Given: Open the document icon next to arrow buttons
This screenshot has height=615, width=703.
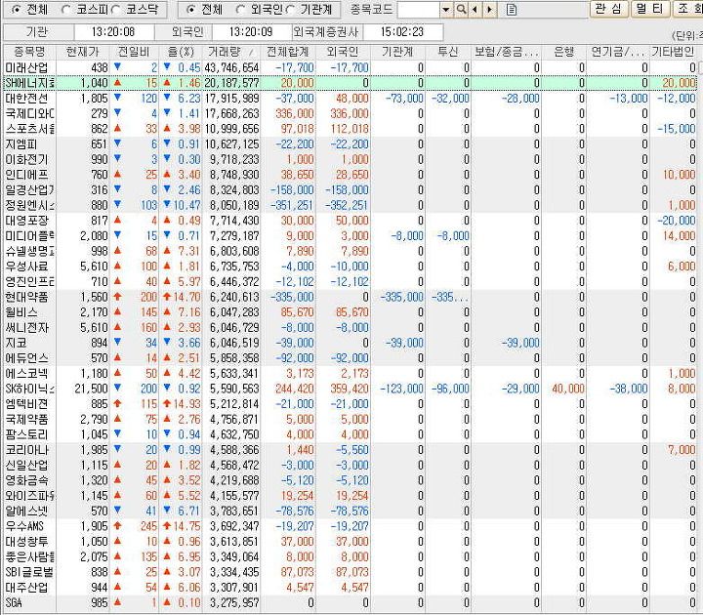Looking at the screenshot, I should (x=512, y=9).
